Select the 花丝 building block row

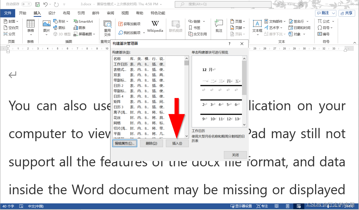point(139,118)
